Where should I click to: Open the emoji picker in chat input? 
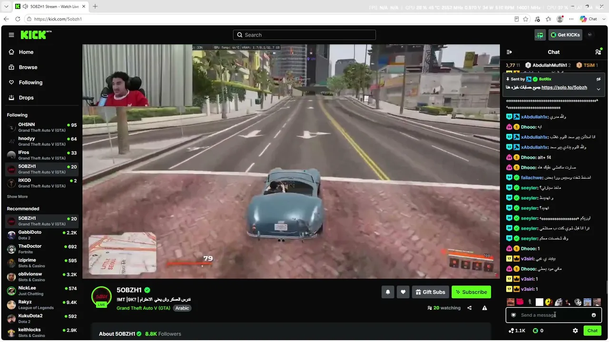coord(594,315)
